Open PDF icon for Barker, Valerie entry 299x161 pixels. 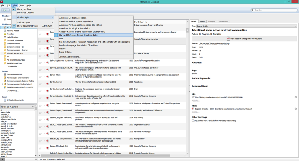48,77
